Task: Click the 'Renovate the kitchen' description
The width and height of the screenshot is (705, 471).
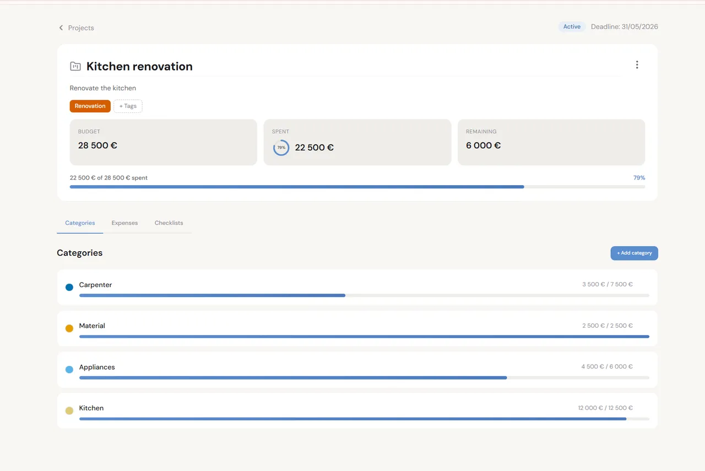Action: point(103,88)
